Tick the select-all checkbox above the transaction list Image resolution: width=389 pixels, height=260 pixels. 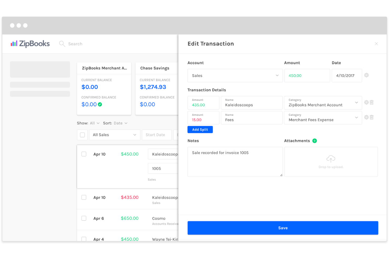82,135
